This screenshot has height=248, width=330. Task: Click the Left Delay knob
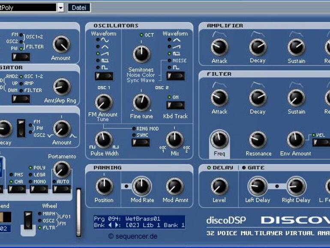click(258, 186)
